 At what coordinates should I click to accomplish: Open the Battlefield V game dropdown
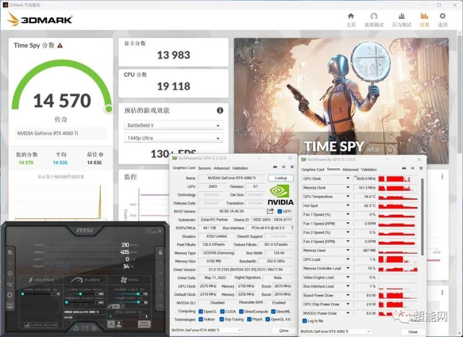click(173, 125)
